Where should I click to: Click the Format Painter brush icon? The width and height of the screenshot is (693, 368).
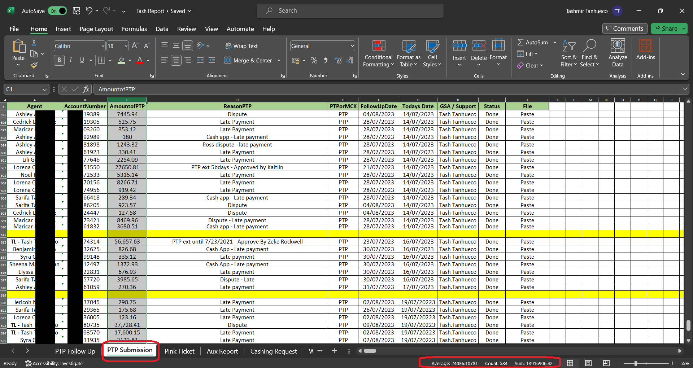pos(34,65)
